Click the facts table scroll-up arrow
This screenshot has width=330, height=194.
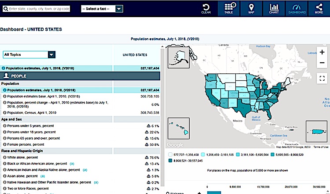pyautogui.click(x=162, y=47)
